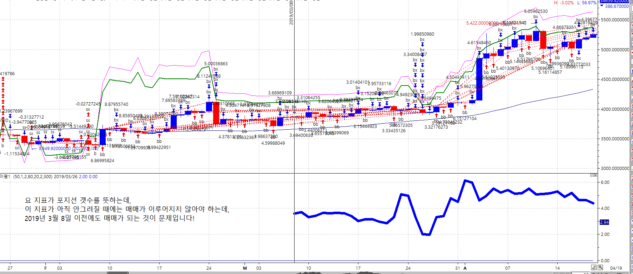Click the horizontal scrollbar thumb at bottom

pos(118,273)
